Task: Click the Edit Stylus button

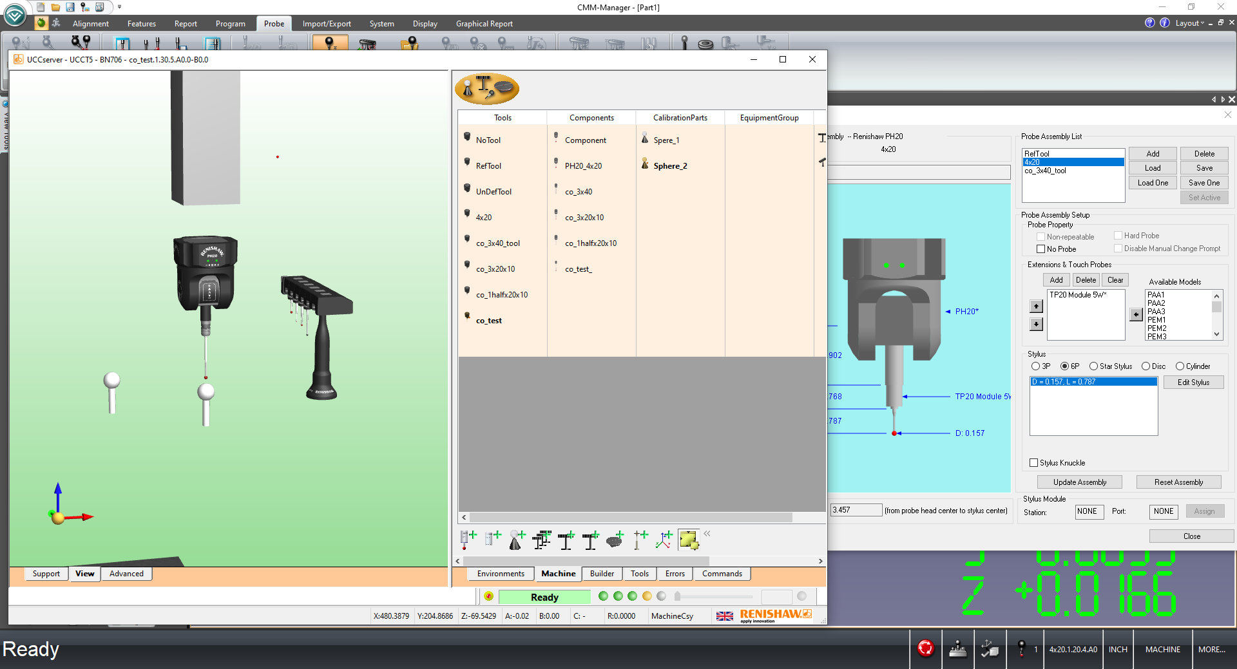Action: click(x=1193, y=382)
